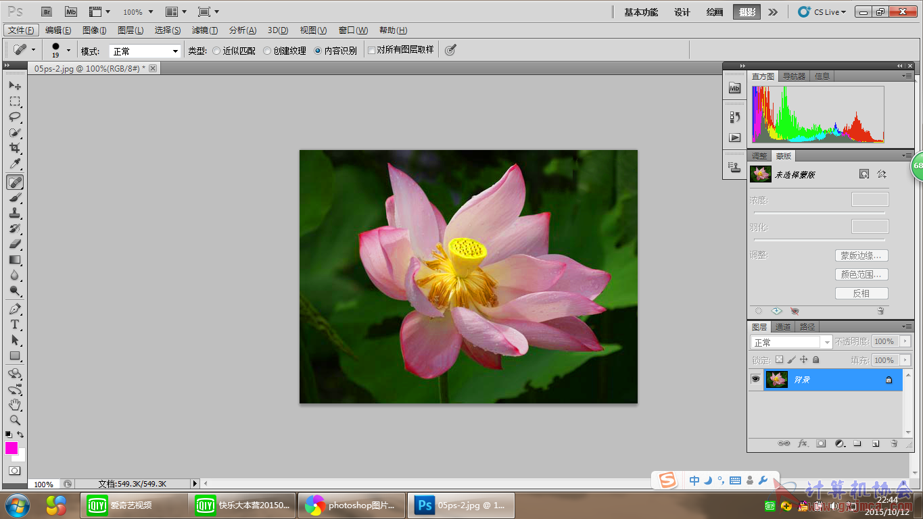Open the 图像(I) menu
Viewport: 923px width, 519px height.
click(95, 30)
